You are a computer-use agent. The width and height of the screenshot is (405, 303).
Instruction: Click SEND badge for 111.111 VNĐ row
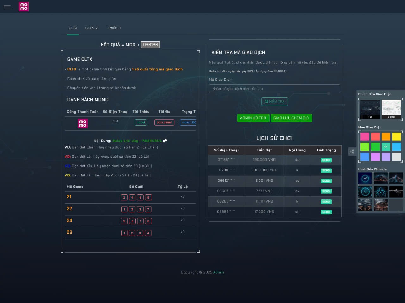pyautogui.click(x=326, y=202)
